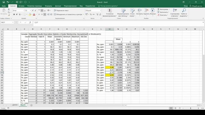Open the font size 10 dropdown
This screenshot has width=205, height=115.
(30, 11)
